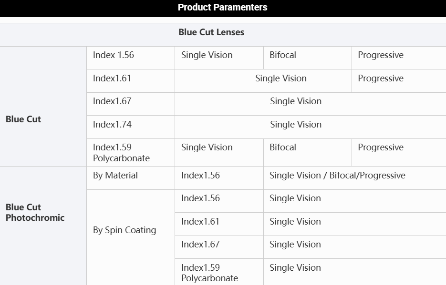
Task: Select Single Vision in the Blue Cut Index1.61 row
Action: coord(281,79)
